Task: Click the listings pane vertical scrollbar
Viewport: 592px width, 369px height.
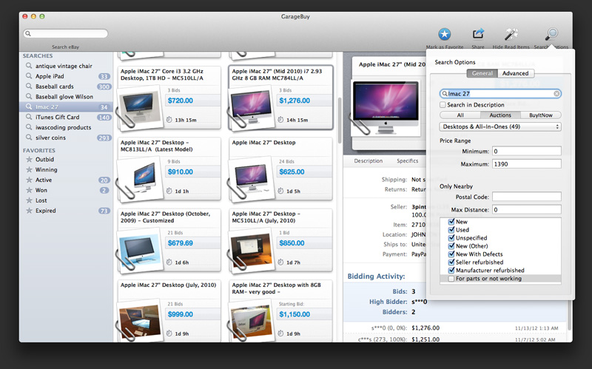Action: [x=340, y=121]
